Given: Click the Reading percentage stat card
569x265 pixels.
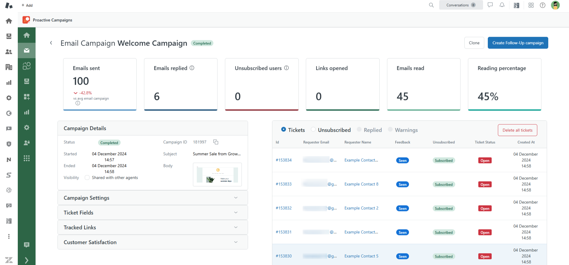Looking at the screenshot, I should click(x=505, y=84).
